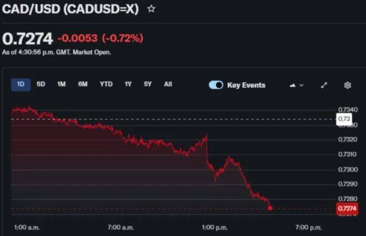Click the 0.73 previous close axis label

[x=344, y=119]
